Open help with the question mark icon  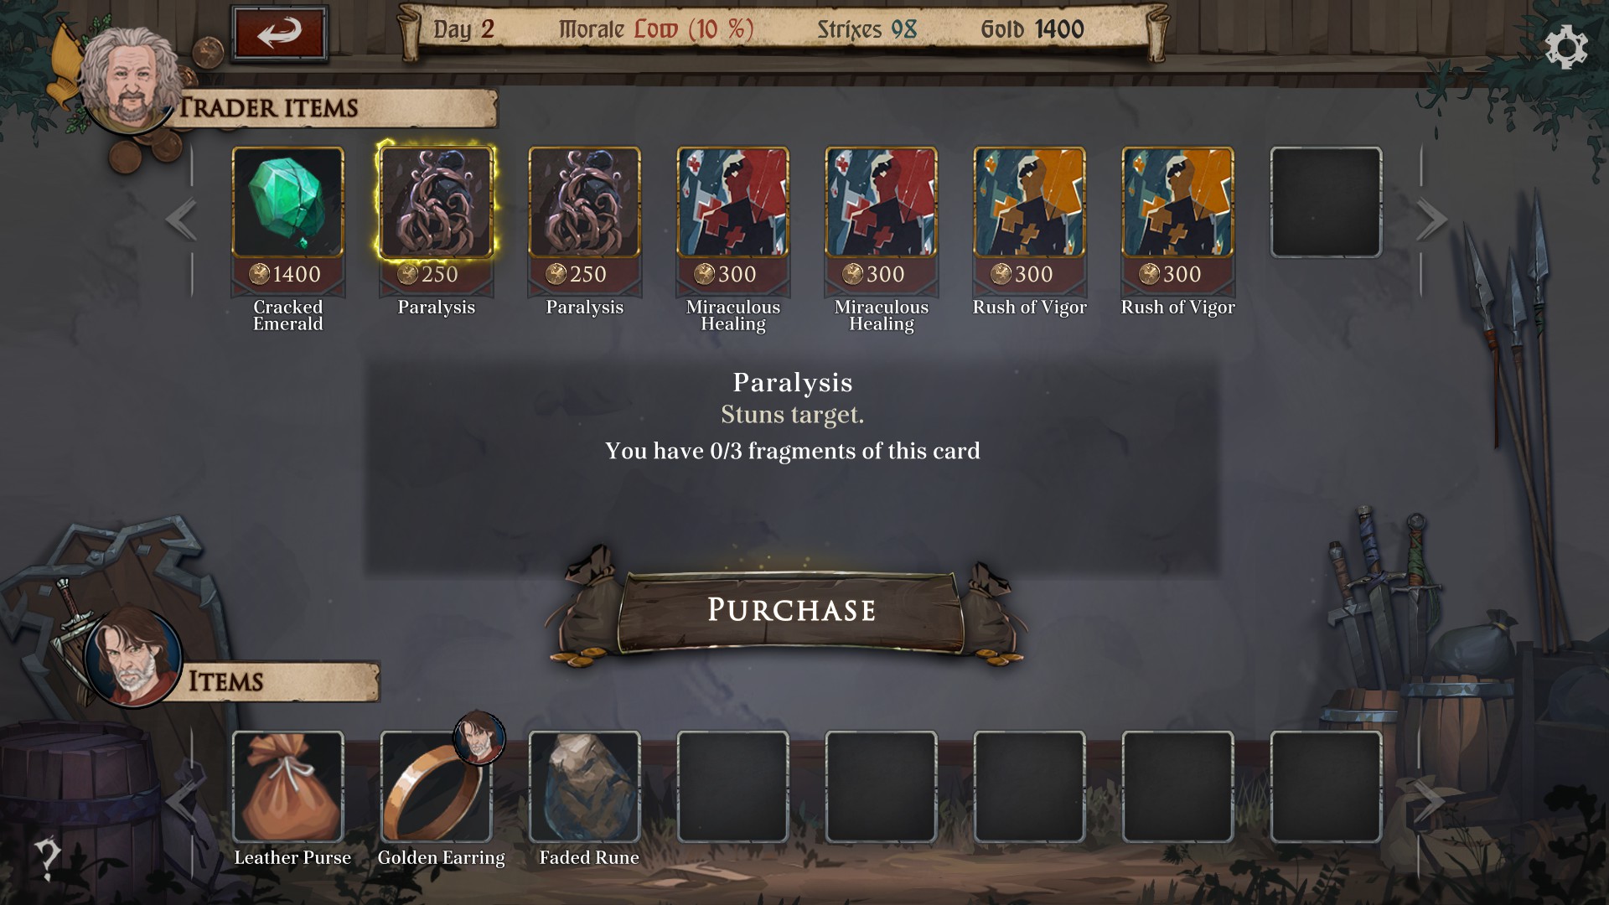(x=48, y=857)
